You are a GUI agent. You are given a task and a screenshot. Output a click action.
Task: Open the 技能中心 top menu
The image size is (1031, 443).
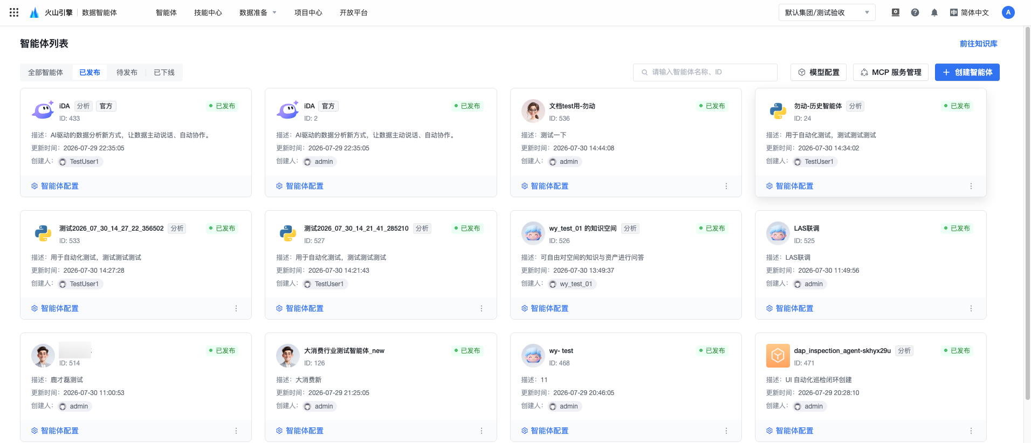pyautogui.click(x=208, y=12)
